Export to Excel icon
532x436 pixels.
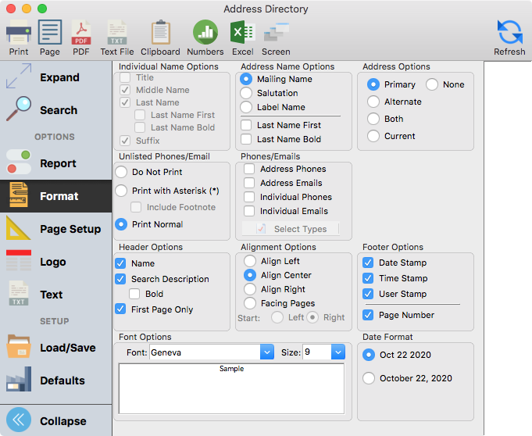[x=242, y=36]
